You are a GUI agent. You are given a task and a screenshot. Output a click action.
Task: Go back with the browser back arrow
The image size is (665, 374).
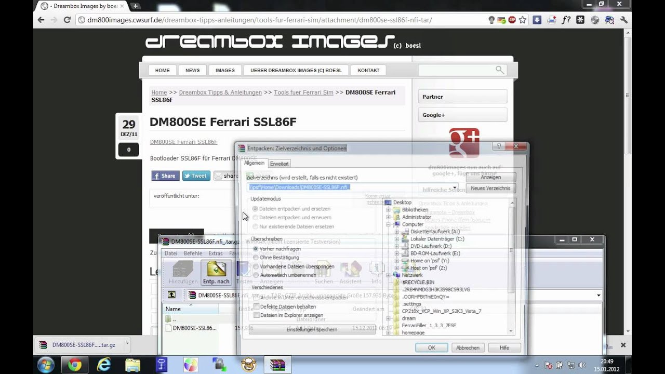41,20
